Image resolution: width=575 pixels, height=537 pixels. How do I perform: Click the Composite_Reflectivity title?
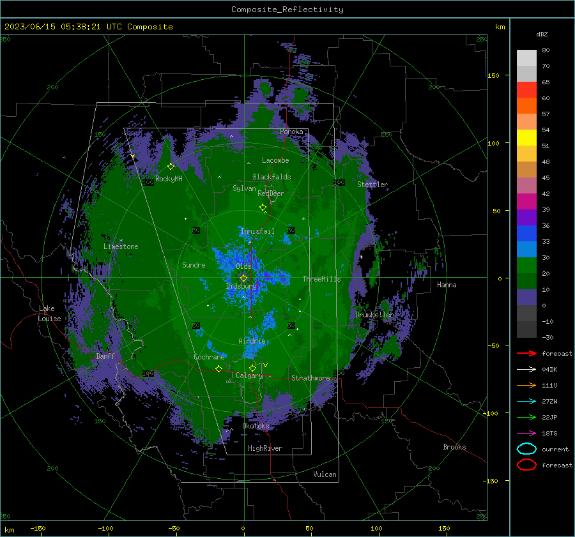287,10
